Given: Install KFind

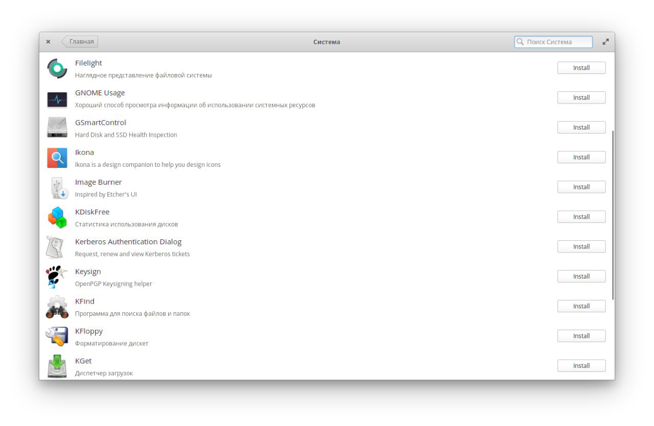Looking at the screenshot, I should [x=581, y=306].
